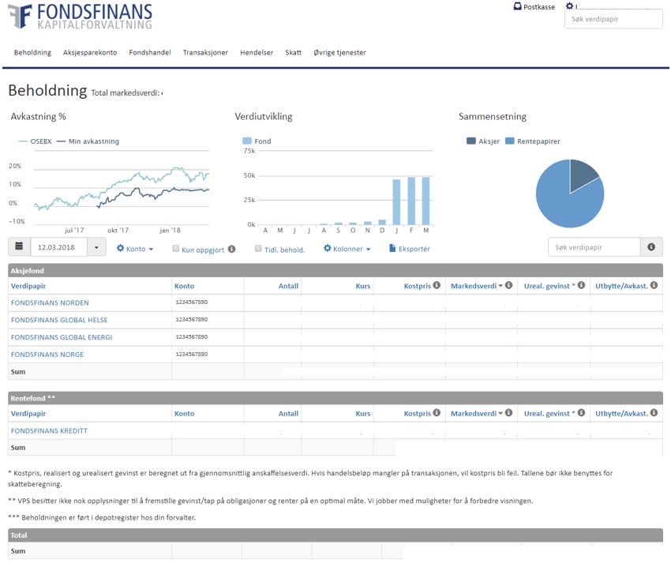Toggle the Fond series in Verdiutvikling legend
The image size is (671, 567).
click(257, 141)
